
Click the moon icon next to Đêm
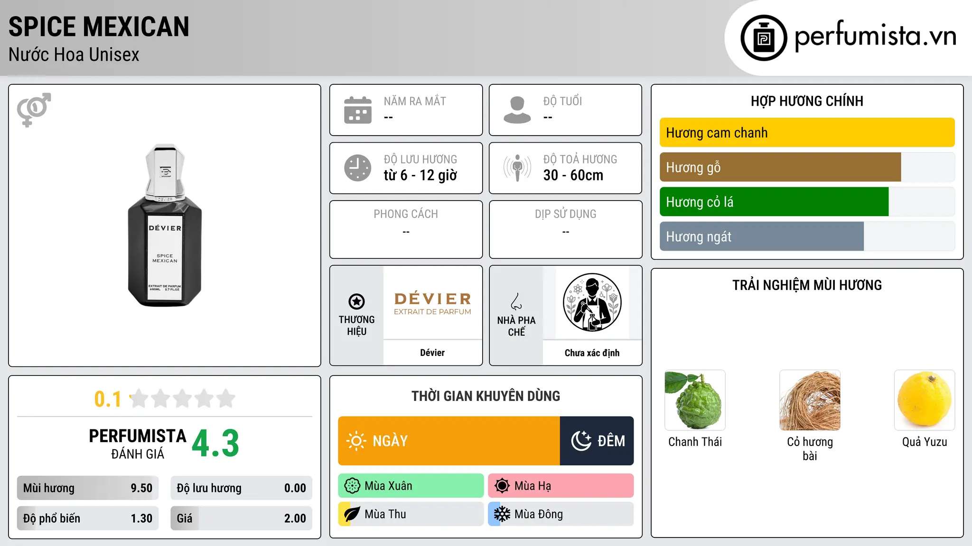click(x=581, y=441)
